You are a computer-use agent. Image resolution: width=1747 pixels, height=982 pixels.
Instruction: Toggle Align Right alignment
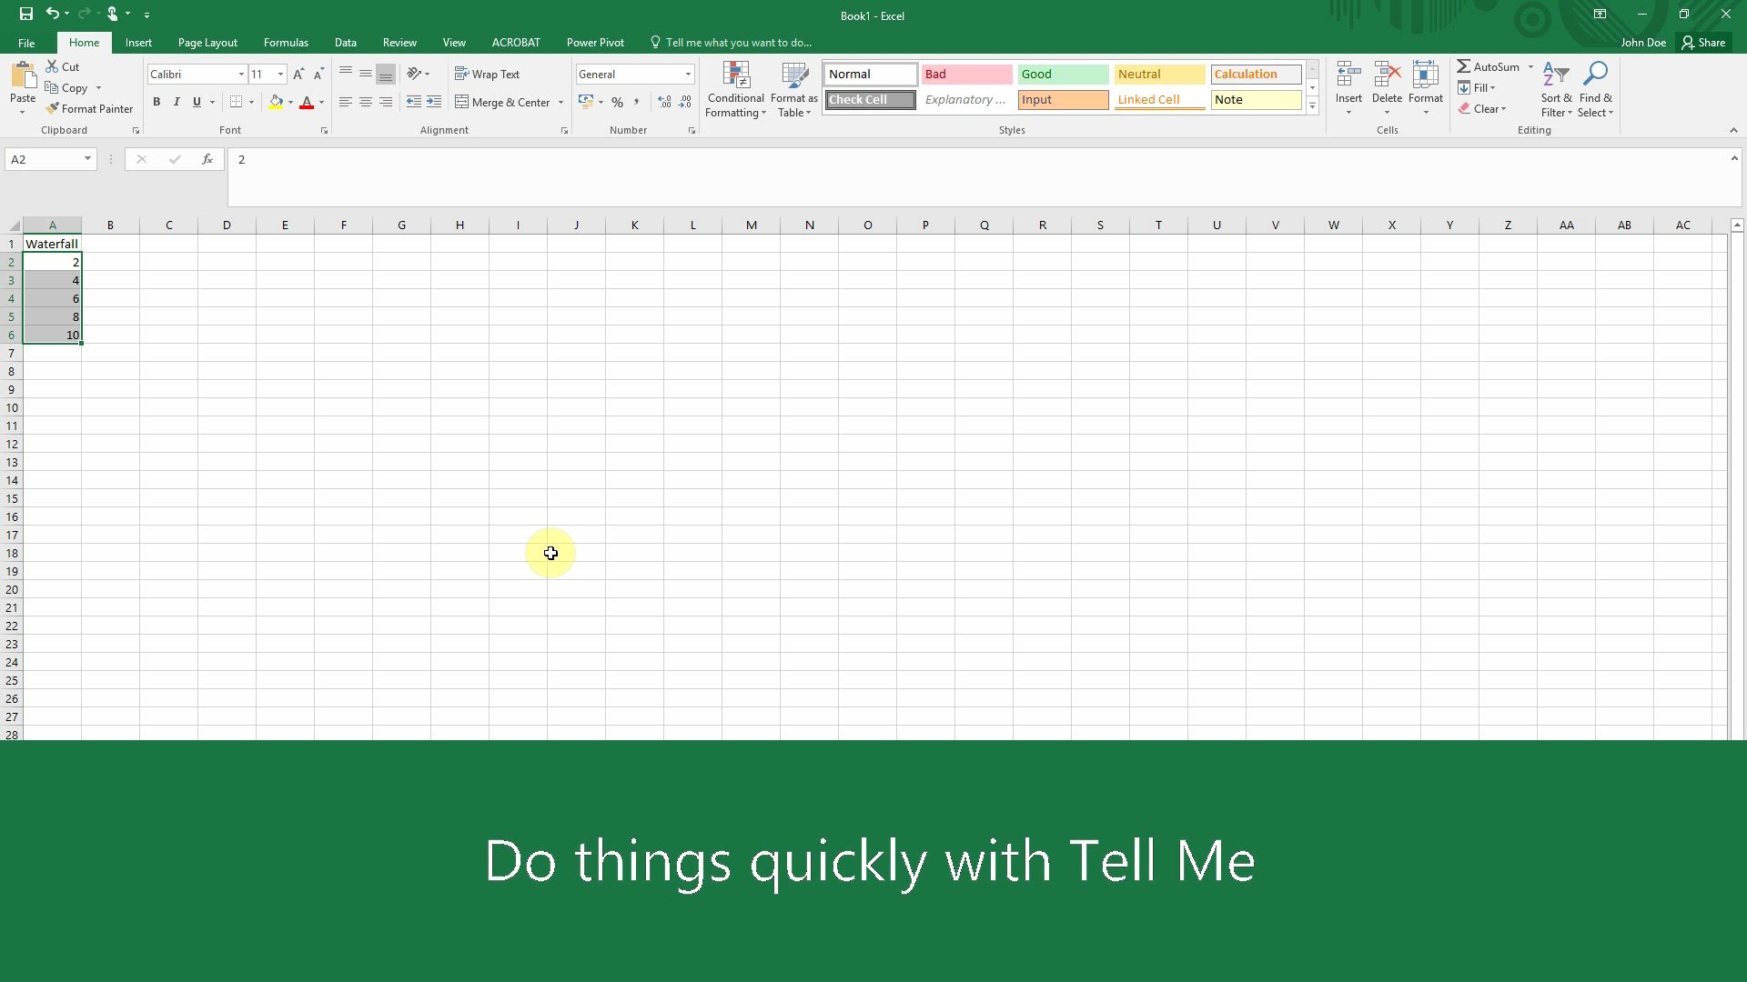(386, 102)
